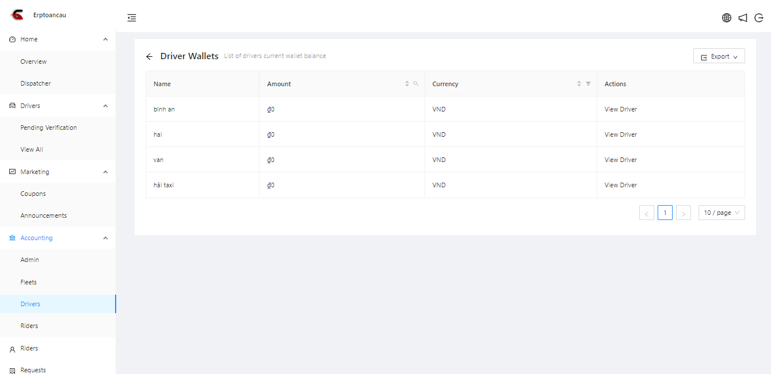Viewport: 771px width, 374px height.
Task: Click the logout icon in header
Action: tap(759, 18)
